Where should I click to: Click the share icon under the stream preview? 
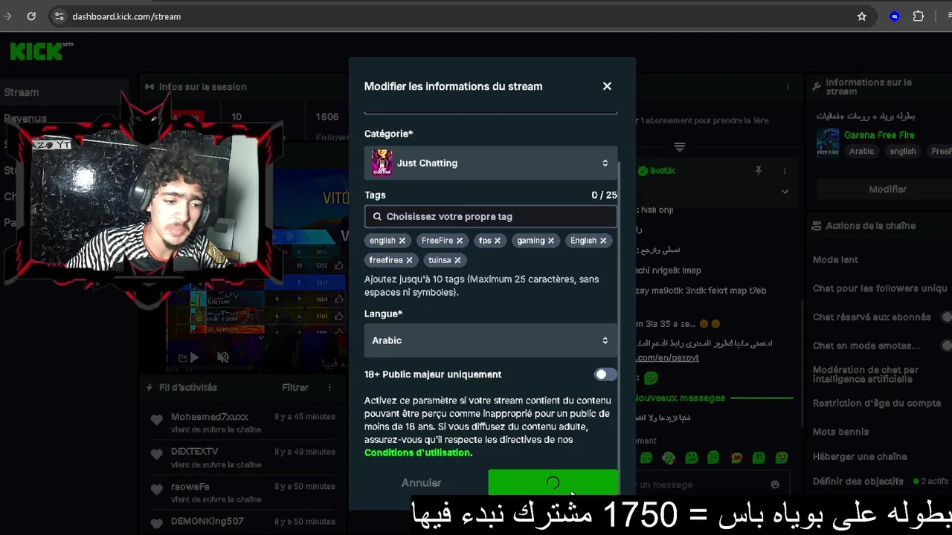click(x=182, y=357)
